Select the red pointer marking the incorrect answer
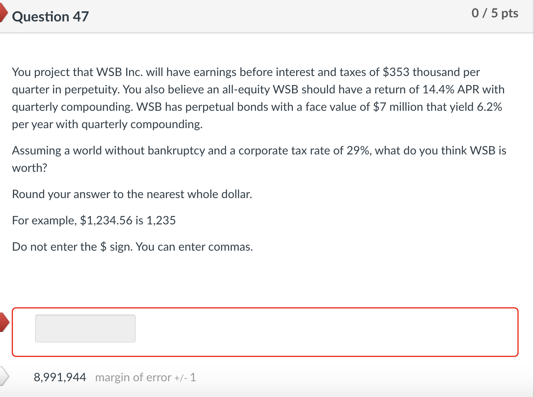Viewport: 534px width, 397px height. point(3,322)
